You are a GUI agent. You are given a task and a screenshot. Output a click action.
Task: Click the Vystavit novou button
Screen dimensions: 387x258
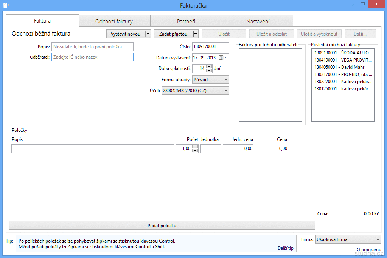click(x=126, y=34)
